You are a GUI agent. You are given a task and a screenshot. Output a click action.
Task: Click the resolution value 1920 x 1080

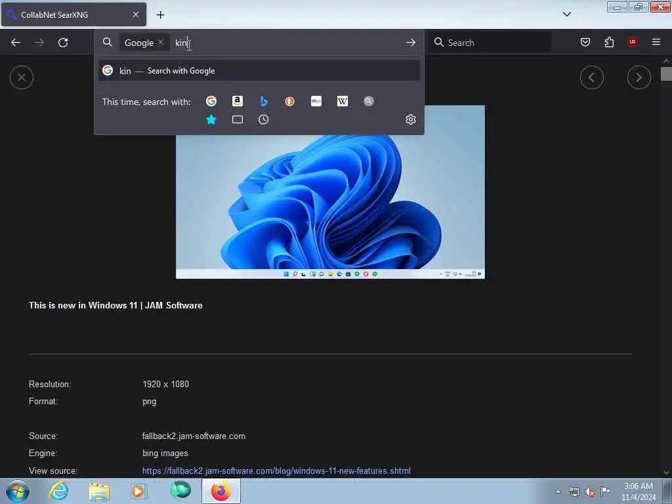click(x=166, y=385)
